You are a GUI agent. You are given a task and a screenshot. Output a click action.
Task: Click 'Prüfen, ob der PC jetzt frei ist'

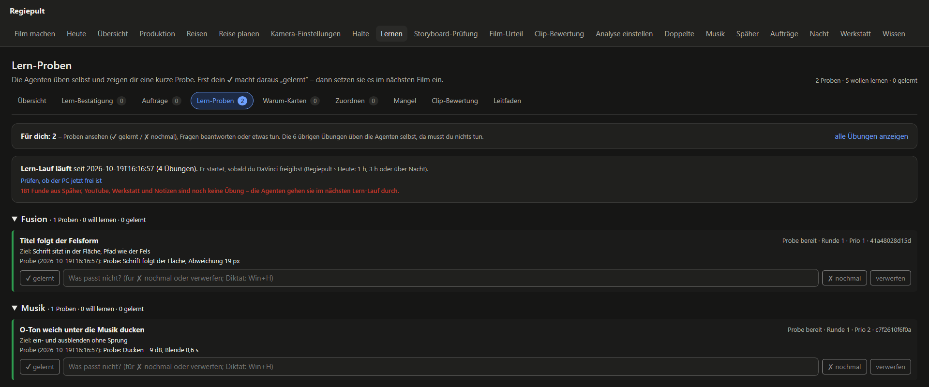click(61, 180)
